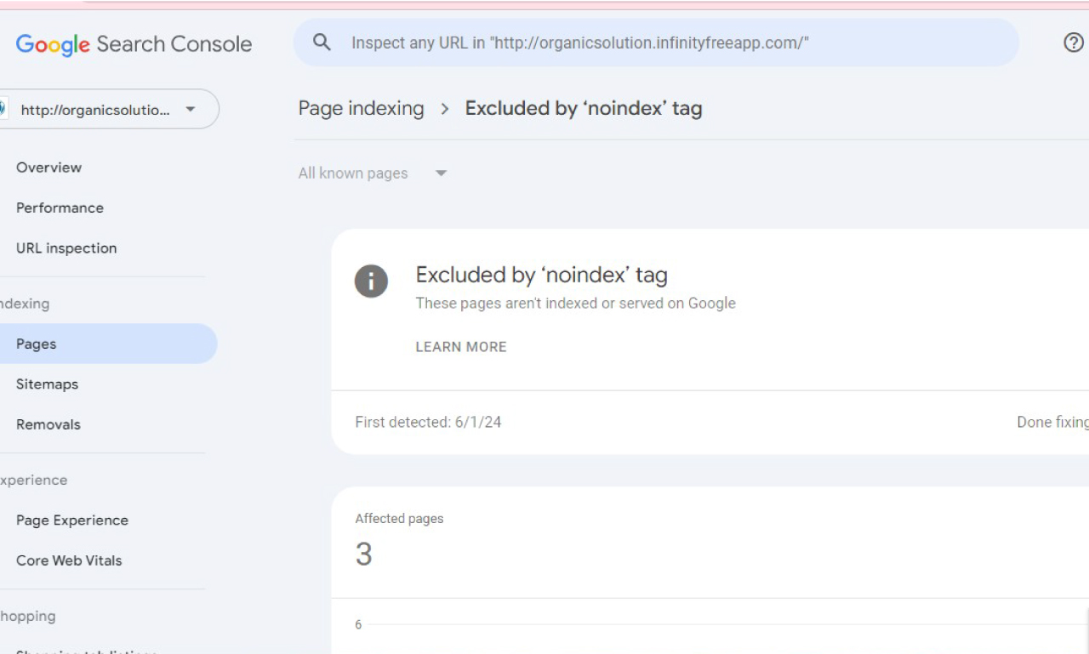Open the Performance report
This screenshot has height=654, width=1089.
pos(60,208)
